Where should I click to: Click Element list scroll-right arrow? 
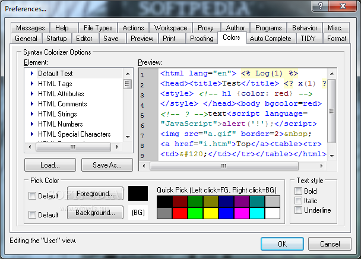pyautogui.click(x=118, y=147)
